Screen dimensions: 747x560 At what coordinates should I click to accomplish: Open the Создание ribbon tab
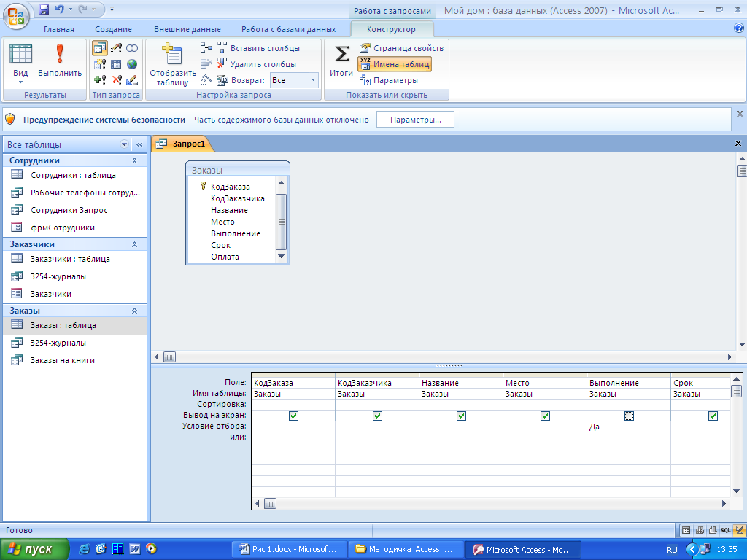(113, 29)
